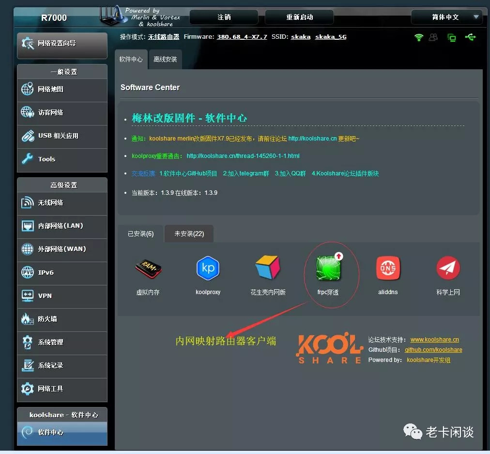Click the update badge on frpc穿透

339,256
